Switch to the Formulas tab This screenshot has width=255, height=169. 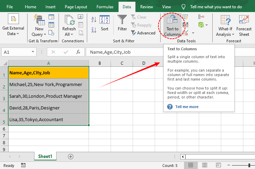(105, 7)
